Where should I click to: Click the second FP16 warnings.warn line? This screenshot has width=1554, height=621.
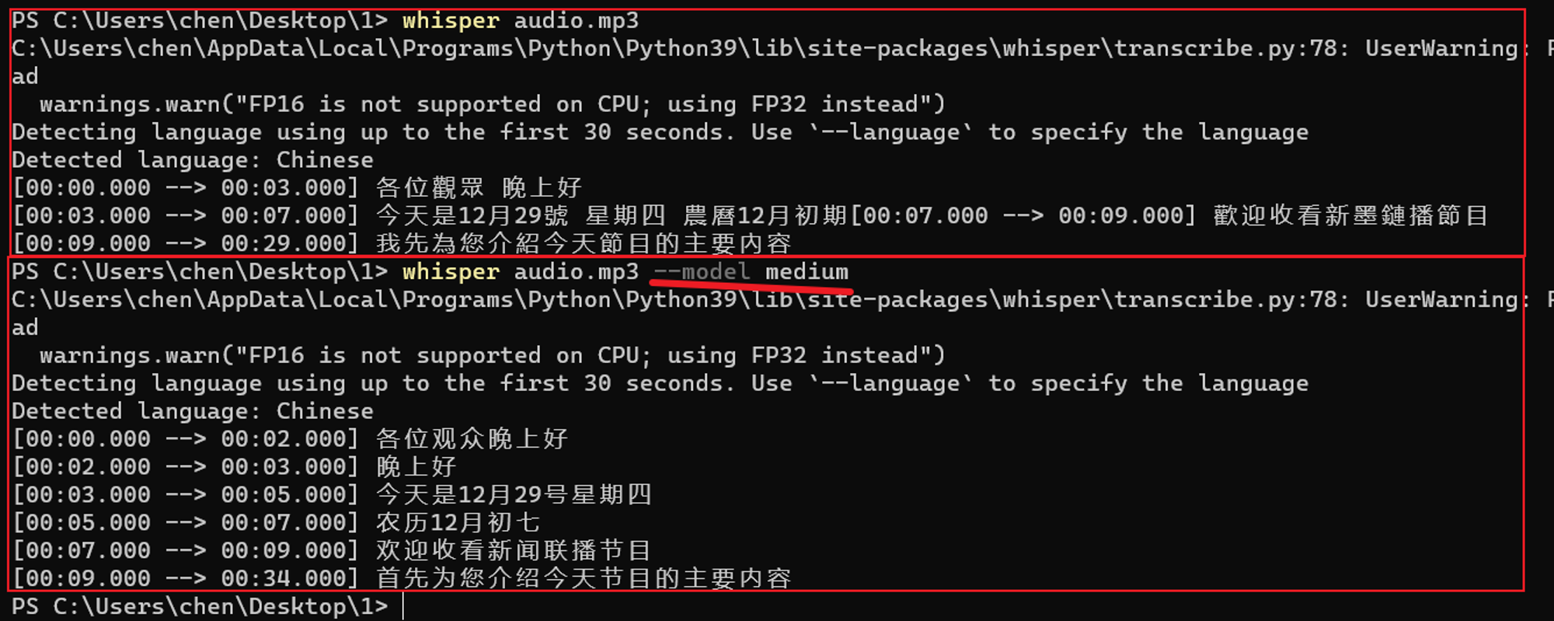[493, 355]
